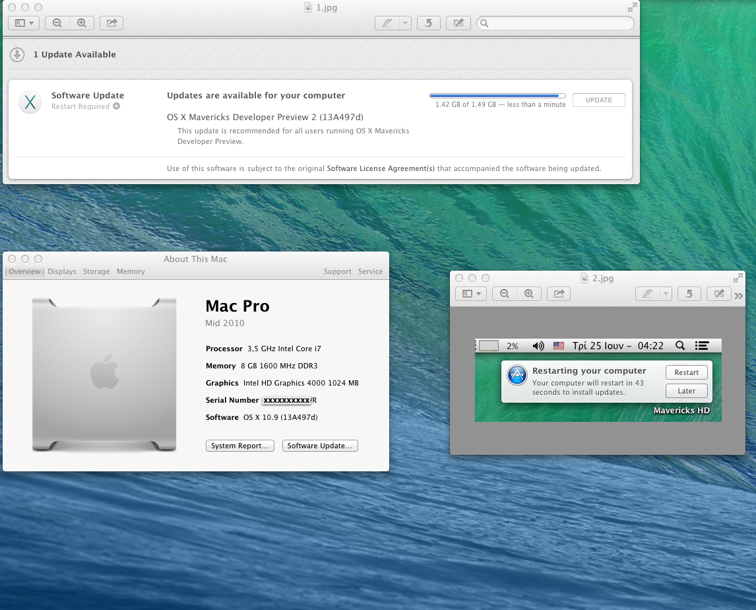Screen dimensions: 756x610
Task: Click the US flag input icon in 2.jpg image
Action: (x=558, y=345)
